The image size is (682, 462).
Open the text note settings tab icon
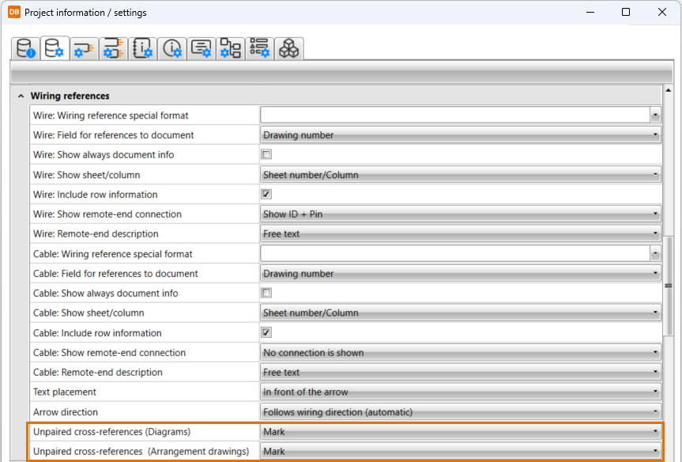pos(202,49)
